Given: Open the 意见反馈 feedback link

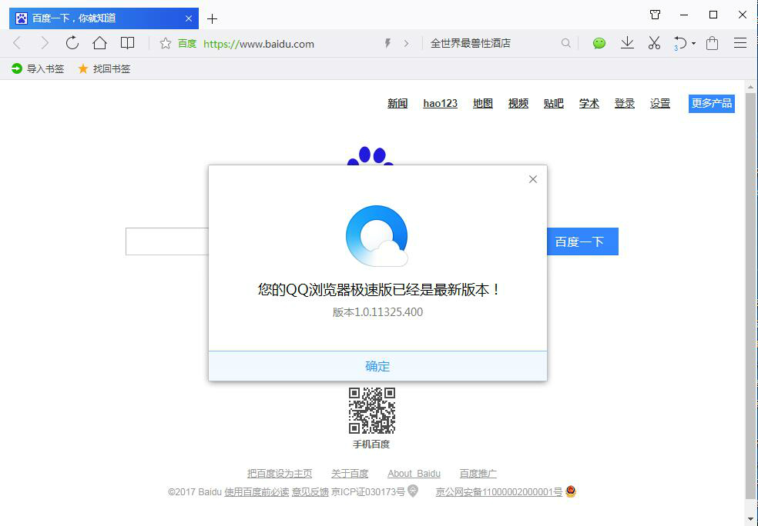Looking at the screenshot, I should pos(310,491).
